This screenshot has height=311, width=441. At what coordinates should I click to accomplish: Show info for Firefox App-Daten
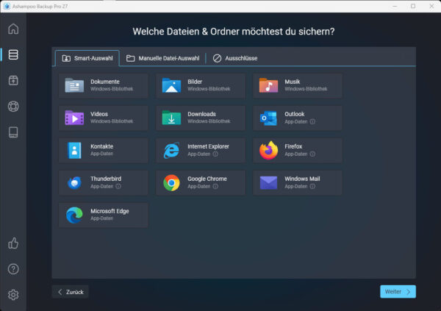(312, 154)
